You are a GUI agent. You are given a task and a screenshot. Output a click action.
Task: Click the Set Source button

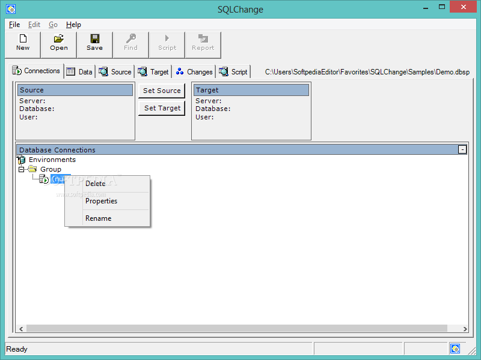(x=162, y=91)
